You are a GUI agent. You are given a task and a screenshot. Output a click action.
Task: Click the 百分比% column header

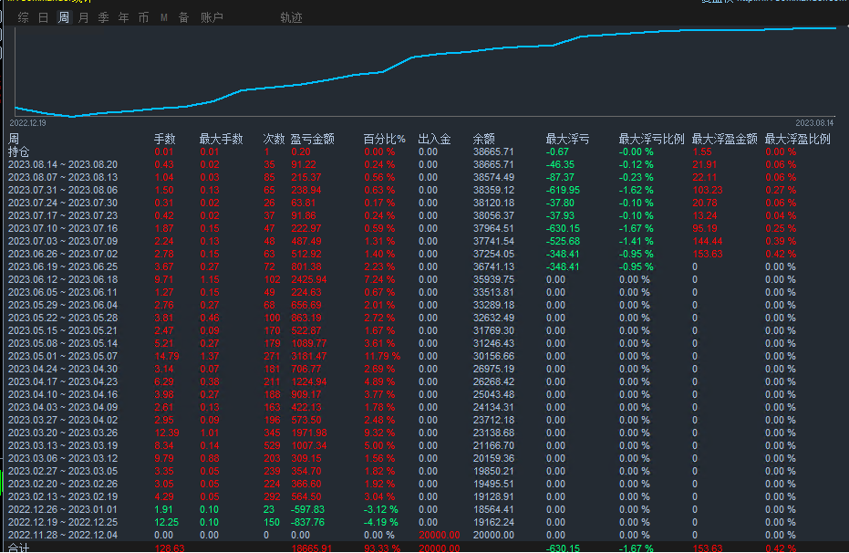(x=384, y=140)
